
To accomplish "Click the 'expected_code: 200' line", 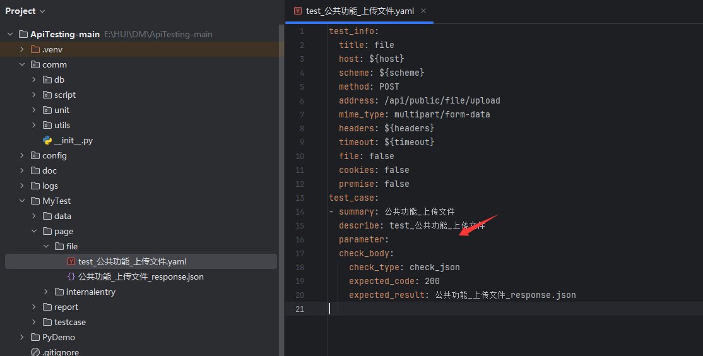I will 394,282.
